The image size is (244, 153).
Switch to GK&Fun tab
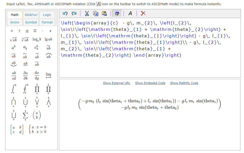31,15
